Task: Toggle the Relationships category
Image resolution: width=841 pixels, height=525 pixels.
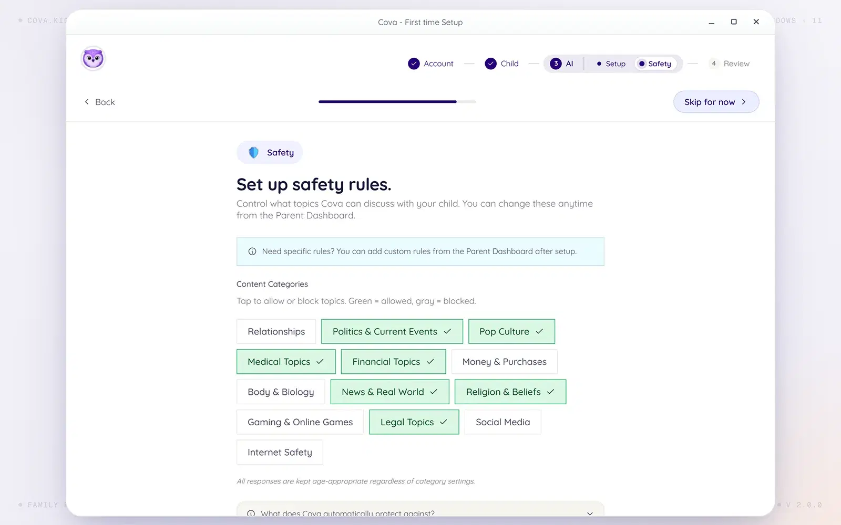Action: [x=276, y=331]
